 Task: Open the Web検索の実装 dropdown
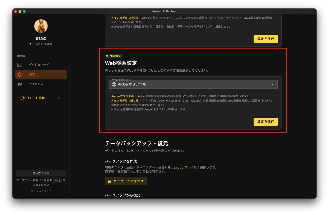click(x=193, y=84)
